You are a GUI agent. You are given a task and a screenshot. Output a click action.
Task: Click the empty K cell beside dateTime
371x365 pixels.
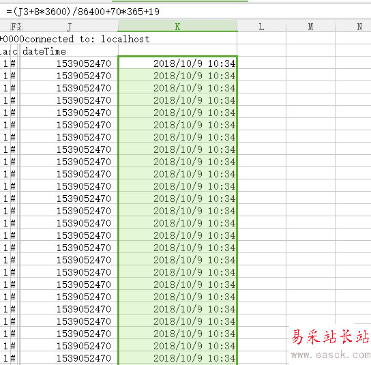tap(178, 50)
